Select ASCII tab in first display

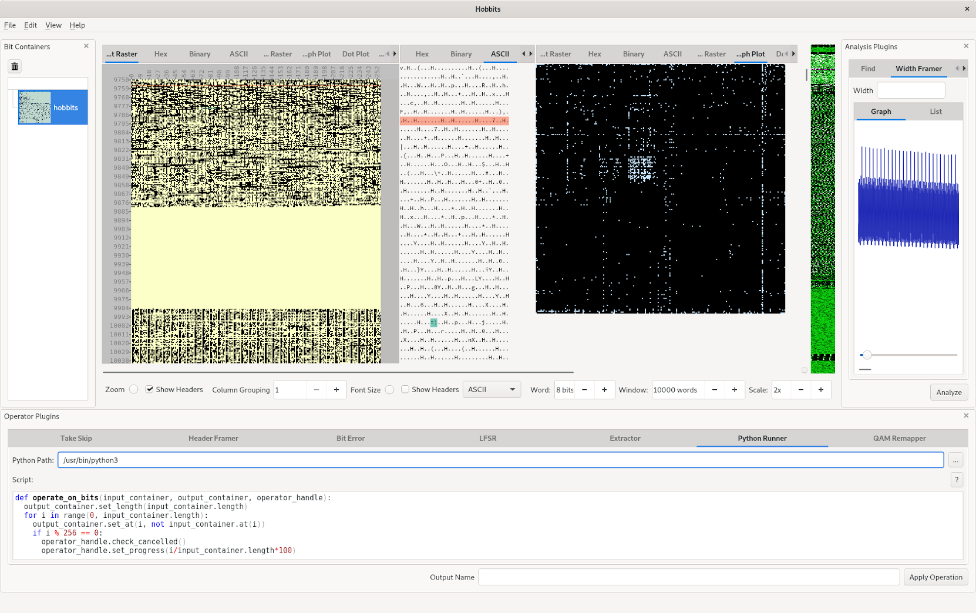239,54
